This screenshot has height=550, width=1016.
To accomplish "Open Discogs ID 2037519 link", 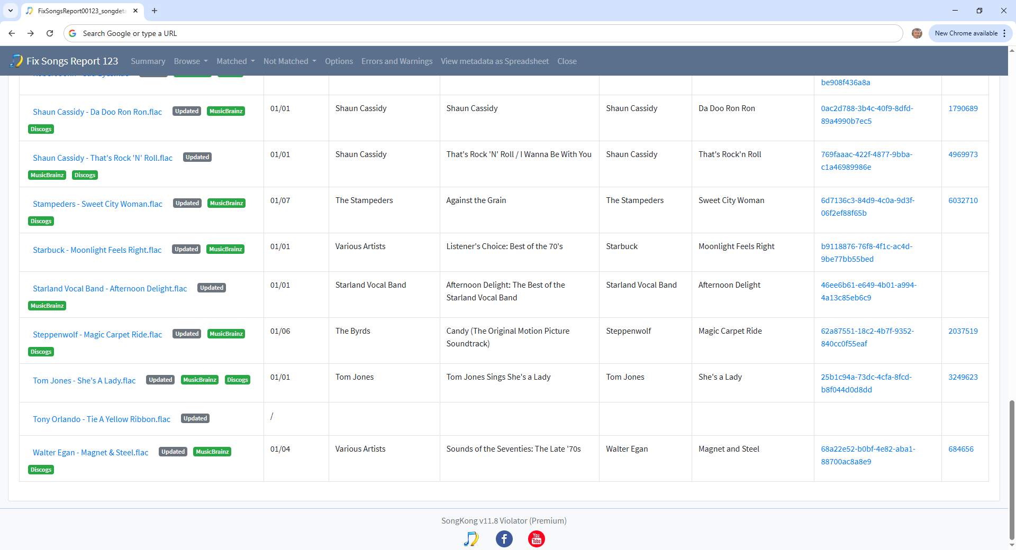I will (x=963, y=331).
